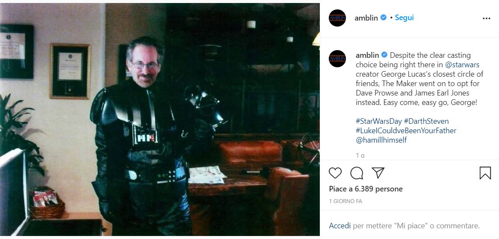The image size is (499, 239).
Task: Click amblin avatar beside the caption
Action: [x=337, y=59]
